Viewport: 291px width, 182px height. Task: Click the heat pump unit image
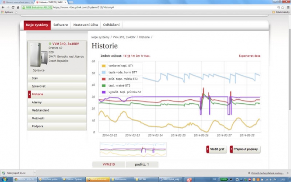[x=38, y=56]
